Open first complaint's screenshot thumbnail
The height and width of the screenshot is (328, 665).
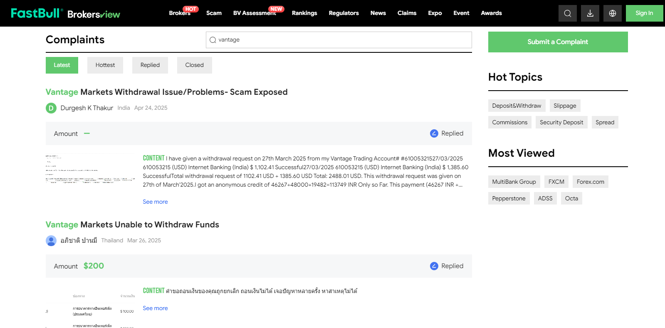pyautogui.click(x=90, y=169)
